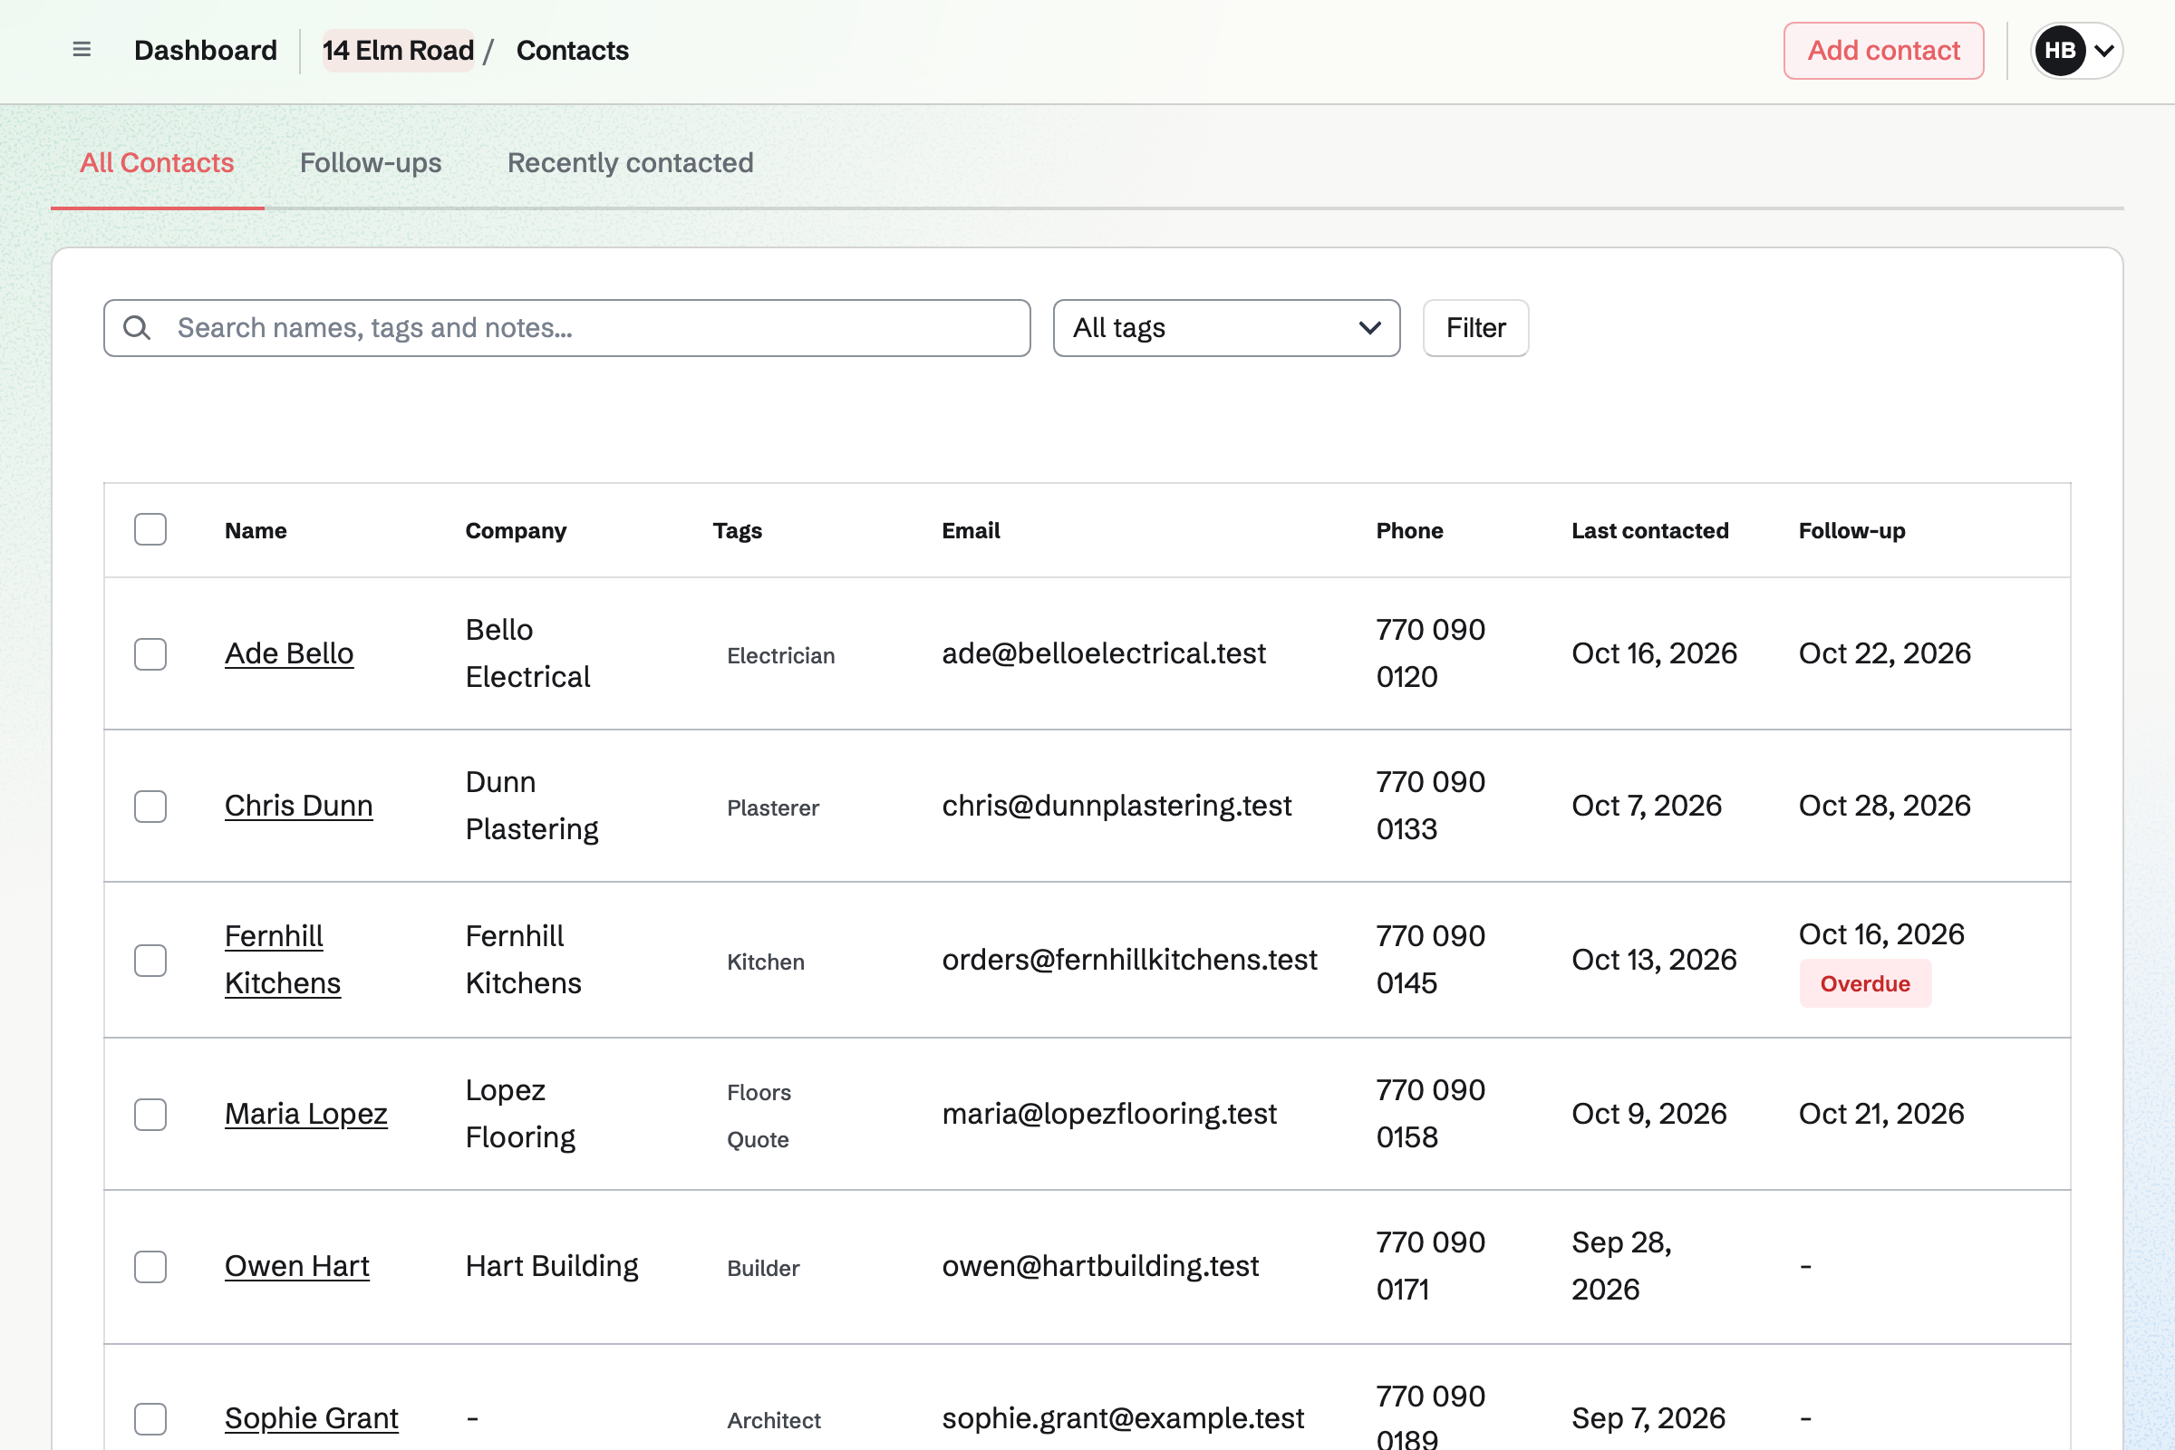Viewport: 2175px width, 1450px height.
Task: Click the Electrician tag
Action: [780, 655]
